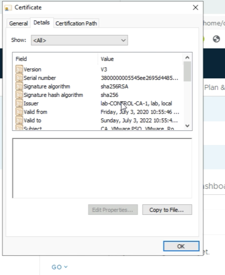225x275 pixels.
Task: Click the field list scrollbar thumb
Action: [187, 71]
